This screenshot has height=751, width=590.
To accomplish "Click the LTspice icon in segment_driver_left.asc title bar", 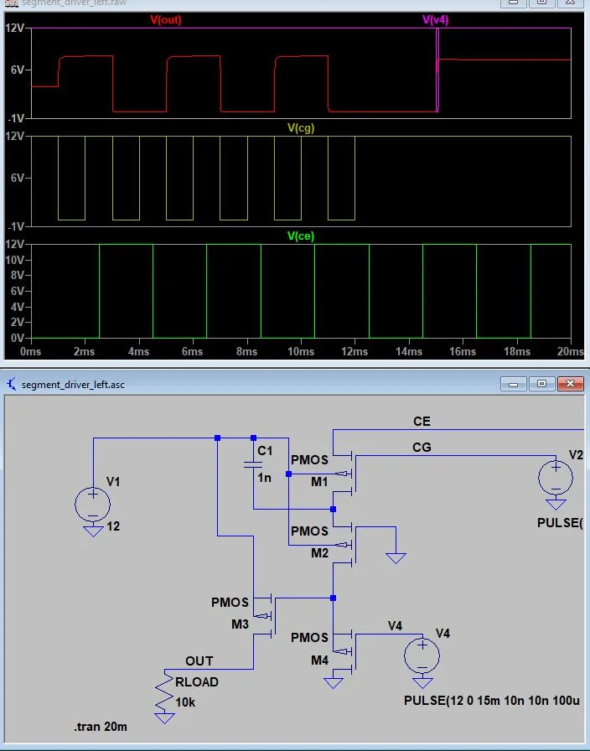I will pyautogui.click(x=12, y=384).
